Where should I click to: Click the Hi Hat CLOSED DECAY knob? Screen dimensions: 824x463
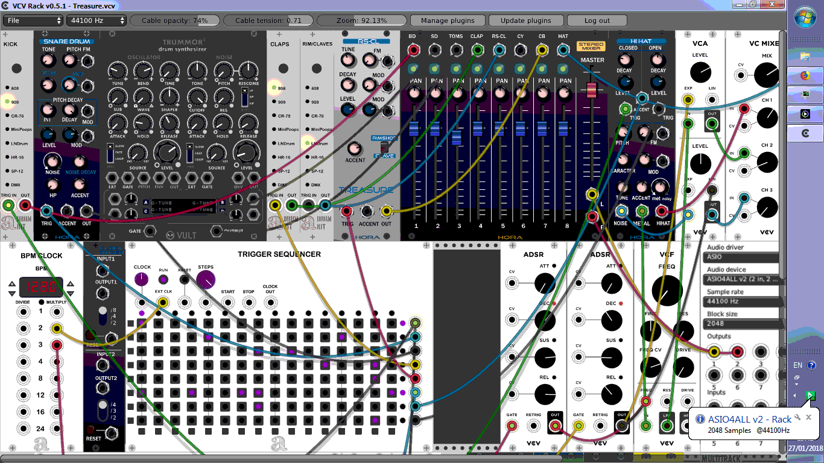tap(625, 60)
